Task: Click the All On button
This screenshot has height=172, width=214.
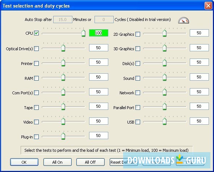Action: (58, 162)
